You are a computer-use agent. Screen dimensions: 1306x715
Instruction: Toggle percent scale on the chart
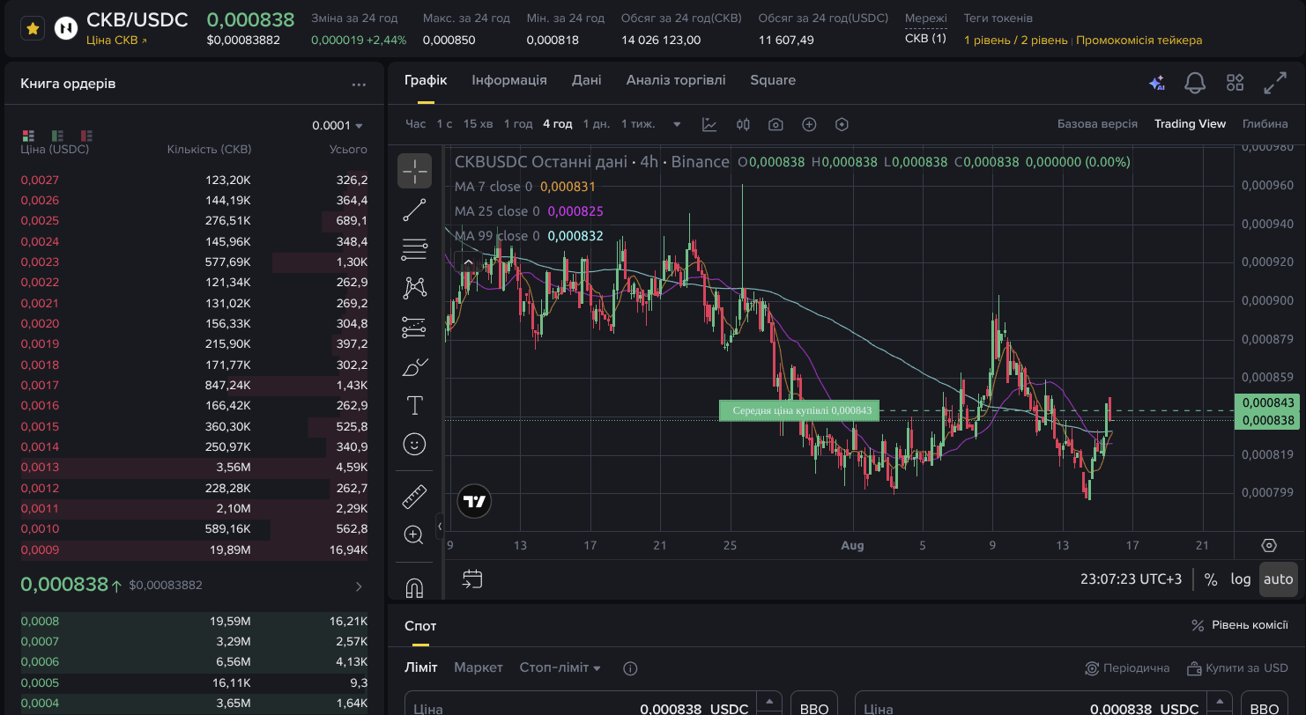1211,579
